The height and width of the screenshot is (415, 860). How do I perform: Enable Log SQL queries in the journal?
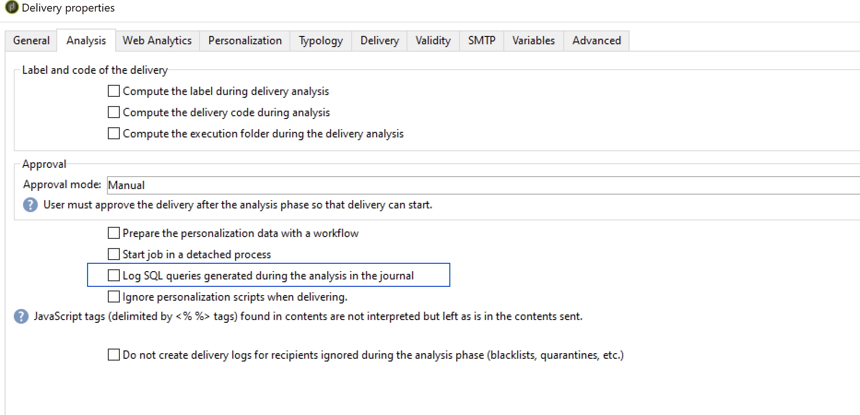[x=114, y=276]
